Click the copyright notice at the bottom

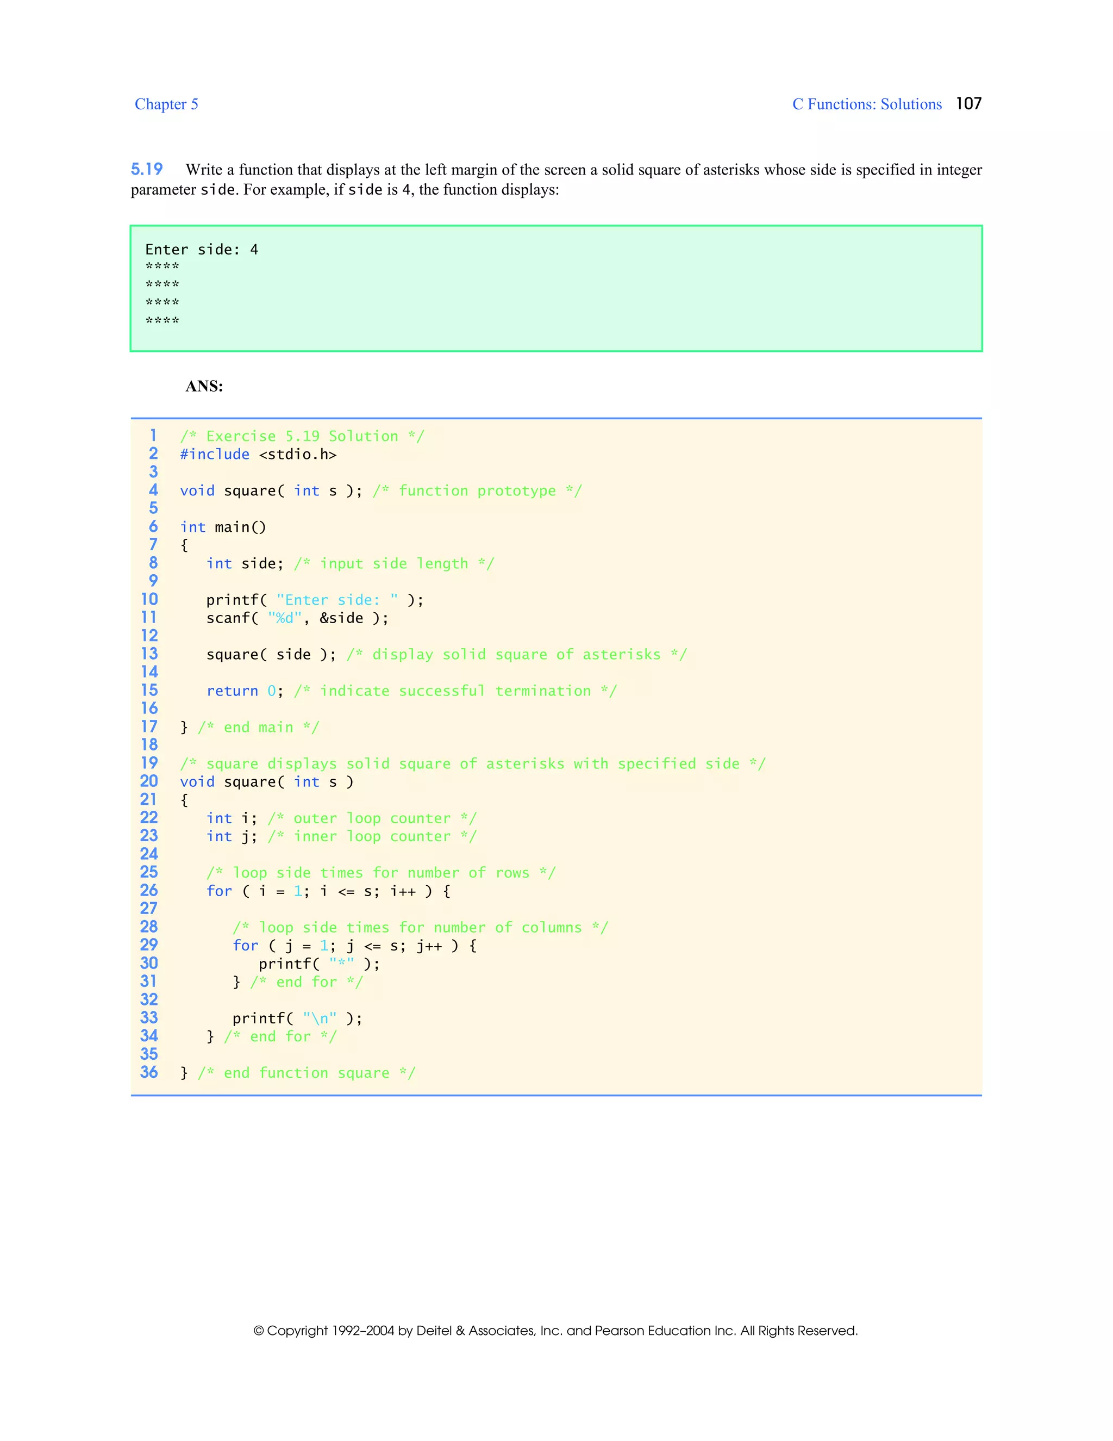click(x=556, y=1331)
